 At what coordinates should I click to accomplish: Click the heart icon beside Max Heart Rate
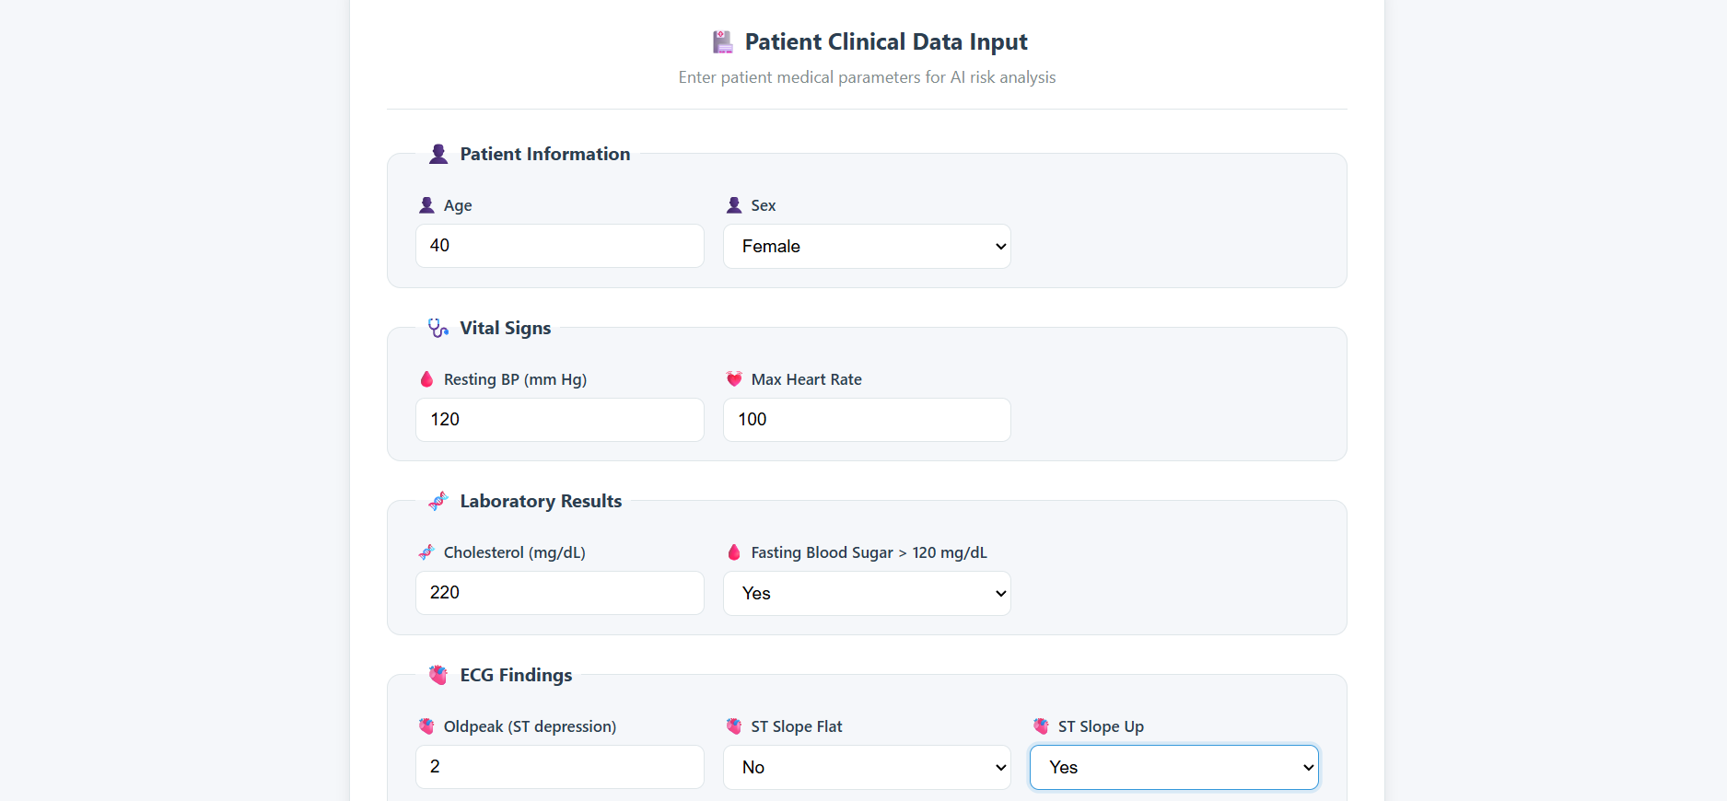(x=734, y=379)
